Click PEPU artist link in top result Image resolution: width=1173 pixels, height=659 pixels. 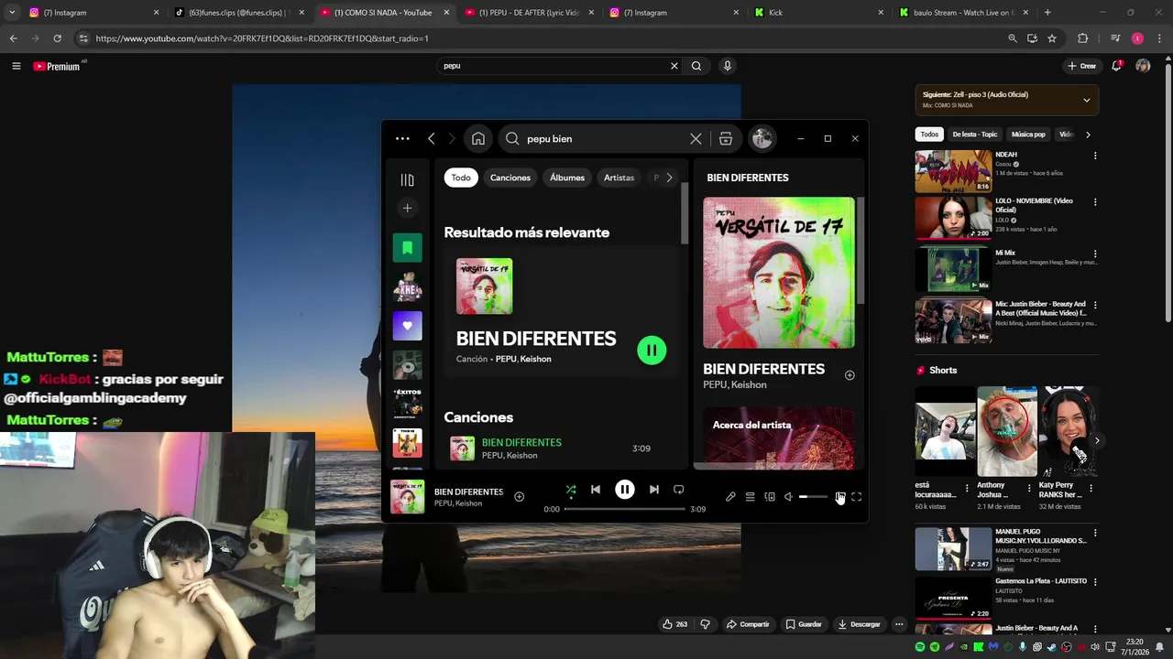(x=506, y=359)
